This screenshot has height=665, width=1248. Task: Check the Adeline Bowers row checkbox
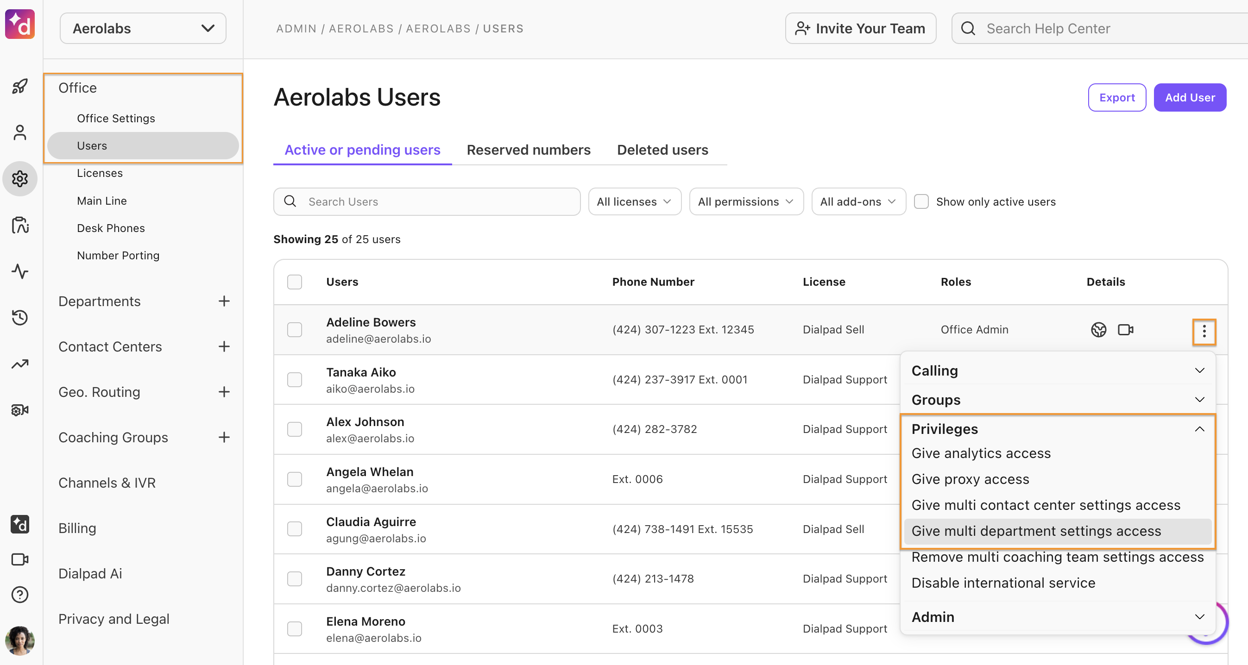(x=295, y=330)
